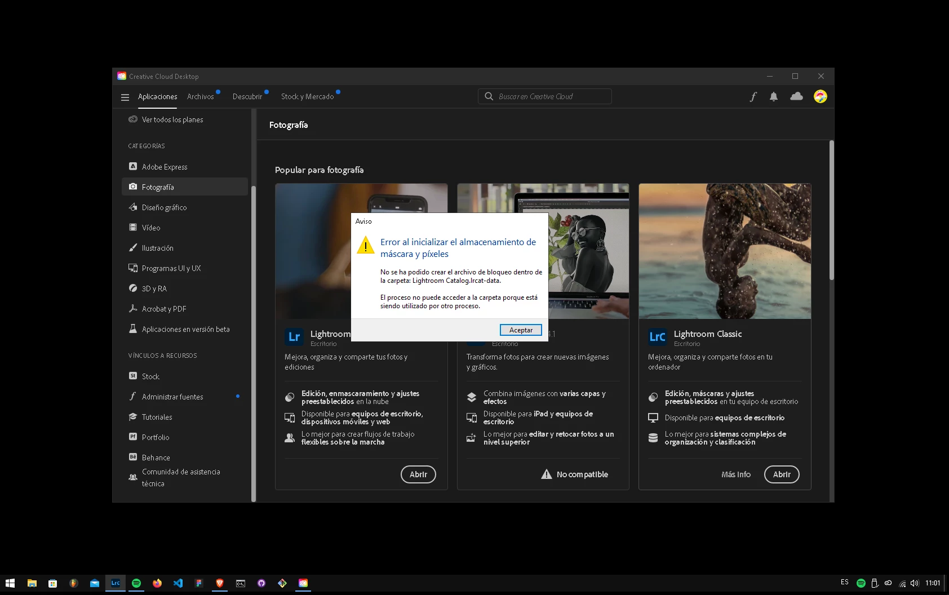949x595 pixels.
Task: Open the cloud sync status icon
Action: tap(796, 96)
